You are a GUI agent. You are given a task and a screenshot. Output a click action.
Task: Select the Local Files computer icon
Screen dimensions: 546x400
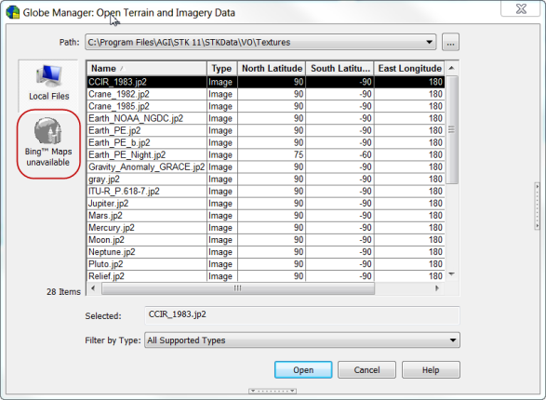pyautogui.click(x=48, y=75)
